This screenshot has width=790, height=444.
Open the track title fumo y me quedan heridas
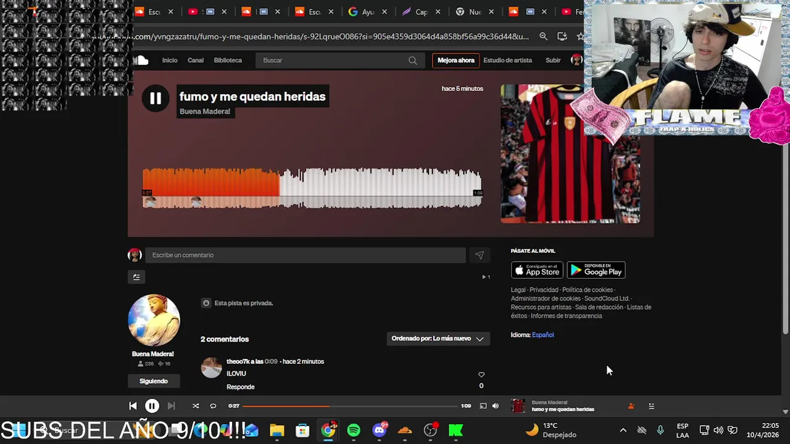click(252, 96)
